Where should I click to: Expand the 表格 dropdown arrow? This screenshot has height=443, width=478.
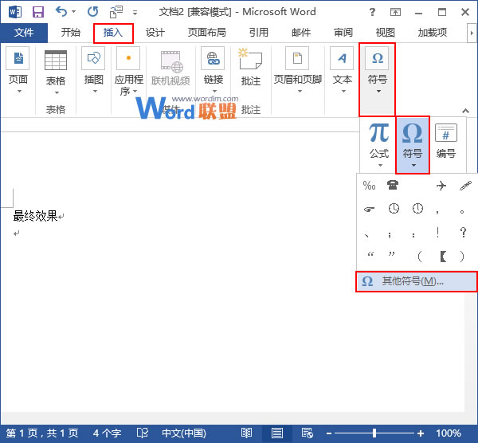pos(57,92)
